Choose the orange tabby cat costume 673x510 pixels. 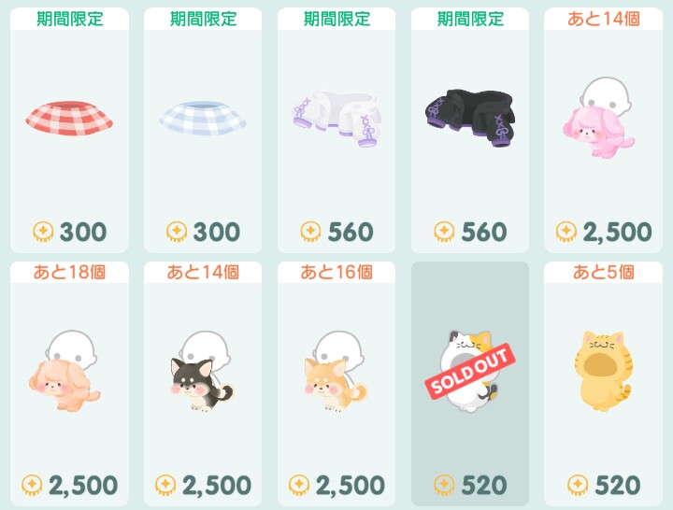click(x=603, y=372)
